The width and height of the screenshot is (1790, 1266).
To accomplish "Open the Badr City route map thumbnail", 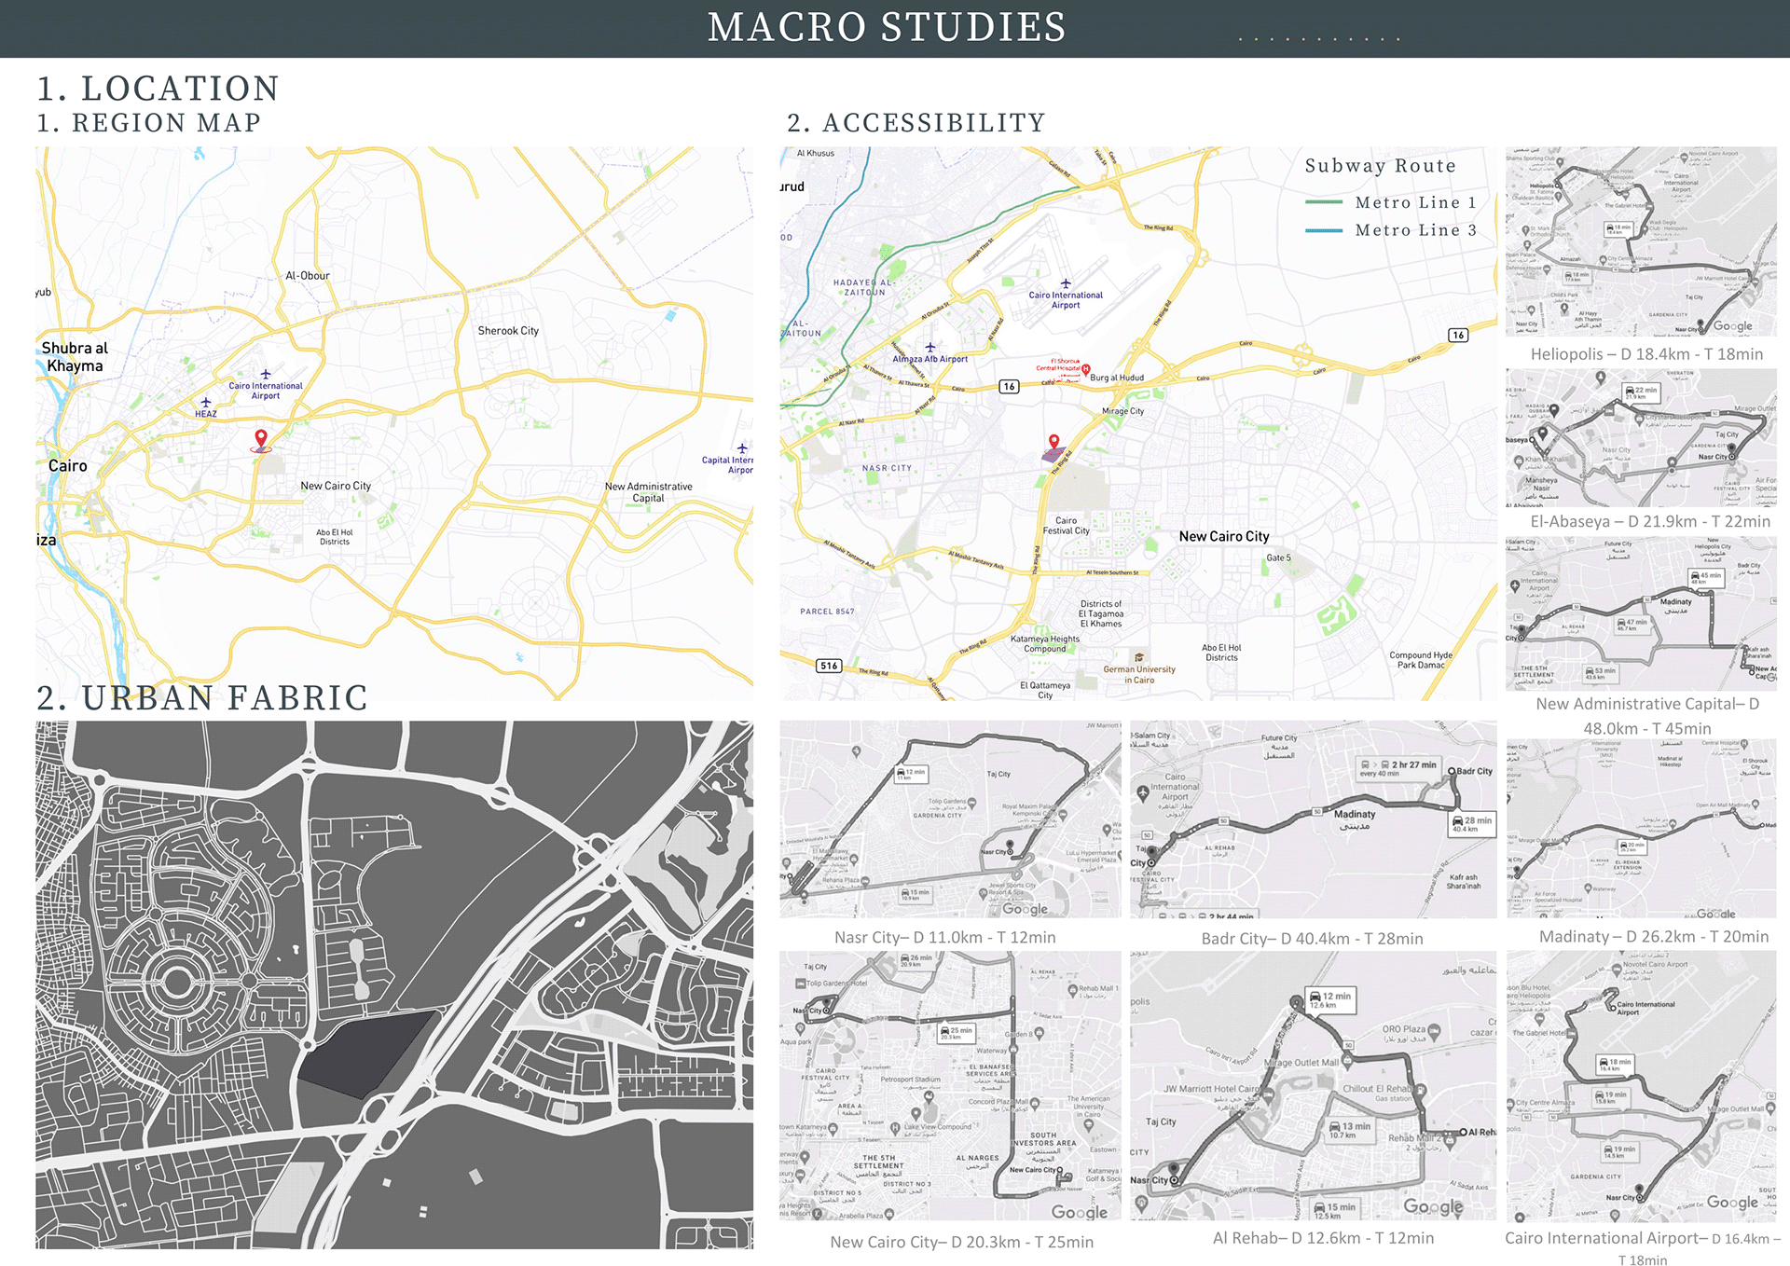I will coord(1314,819).
